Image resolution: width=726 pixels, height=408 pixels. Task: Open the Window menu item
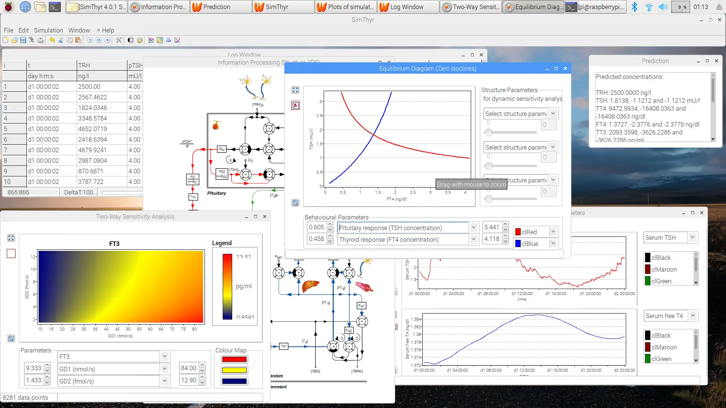coord(79,30)
